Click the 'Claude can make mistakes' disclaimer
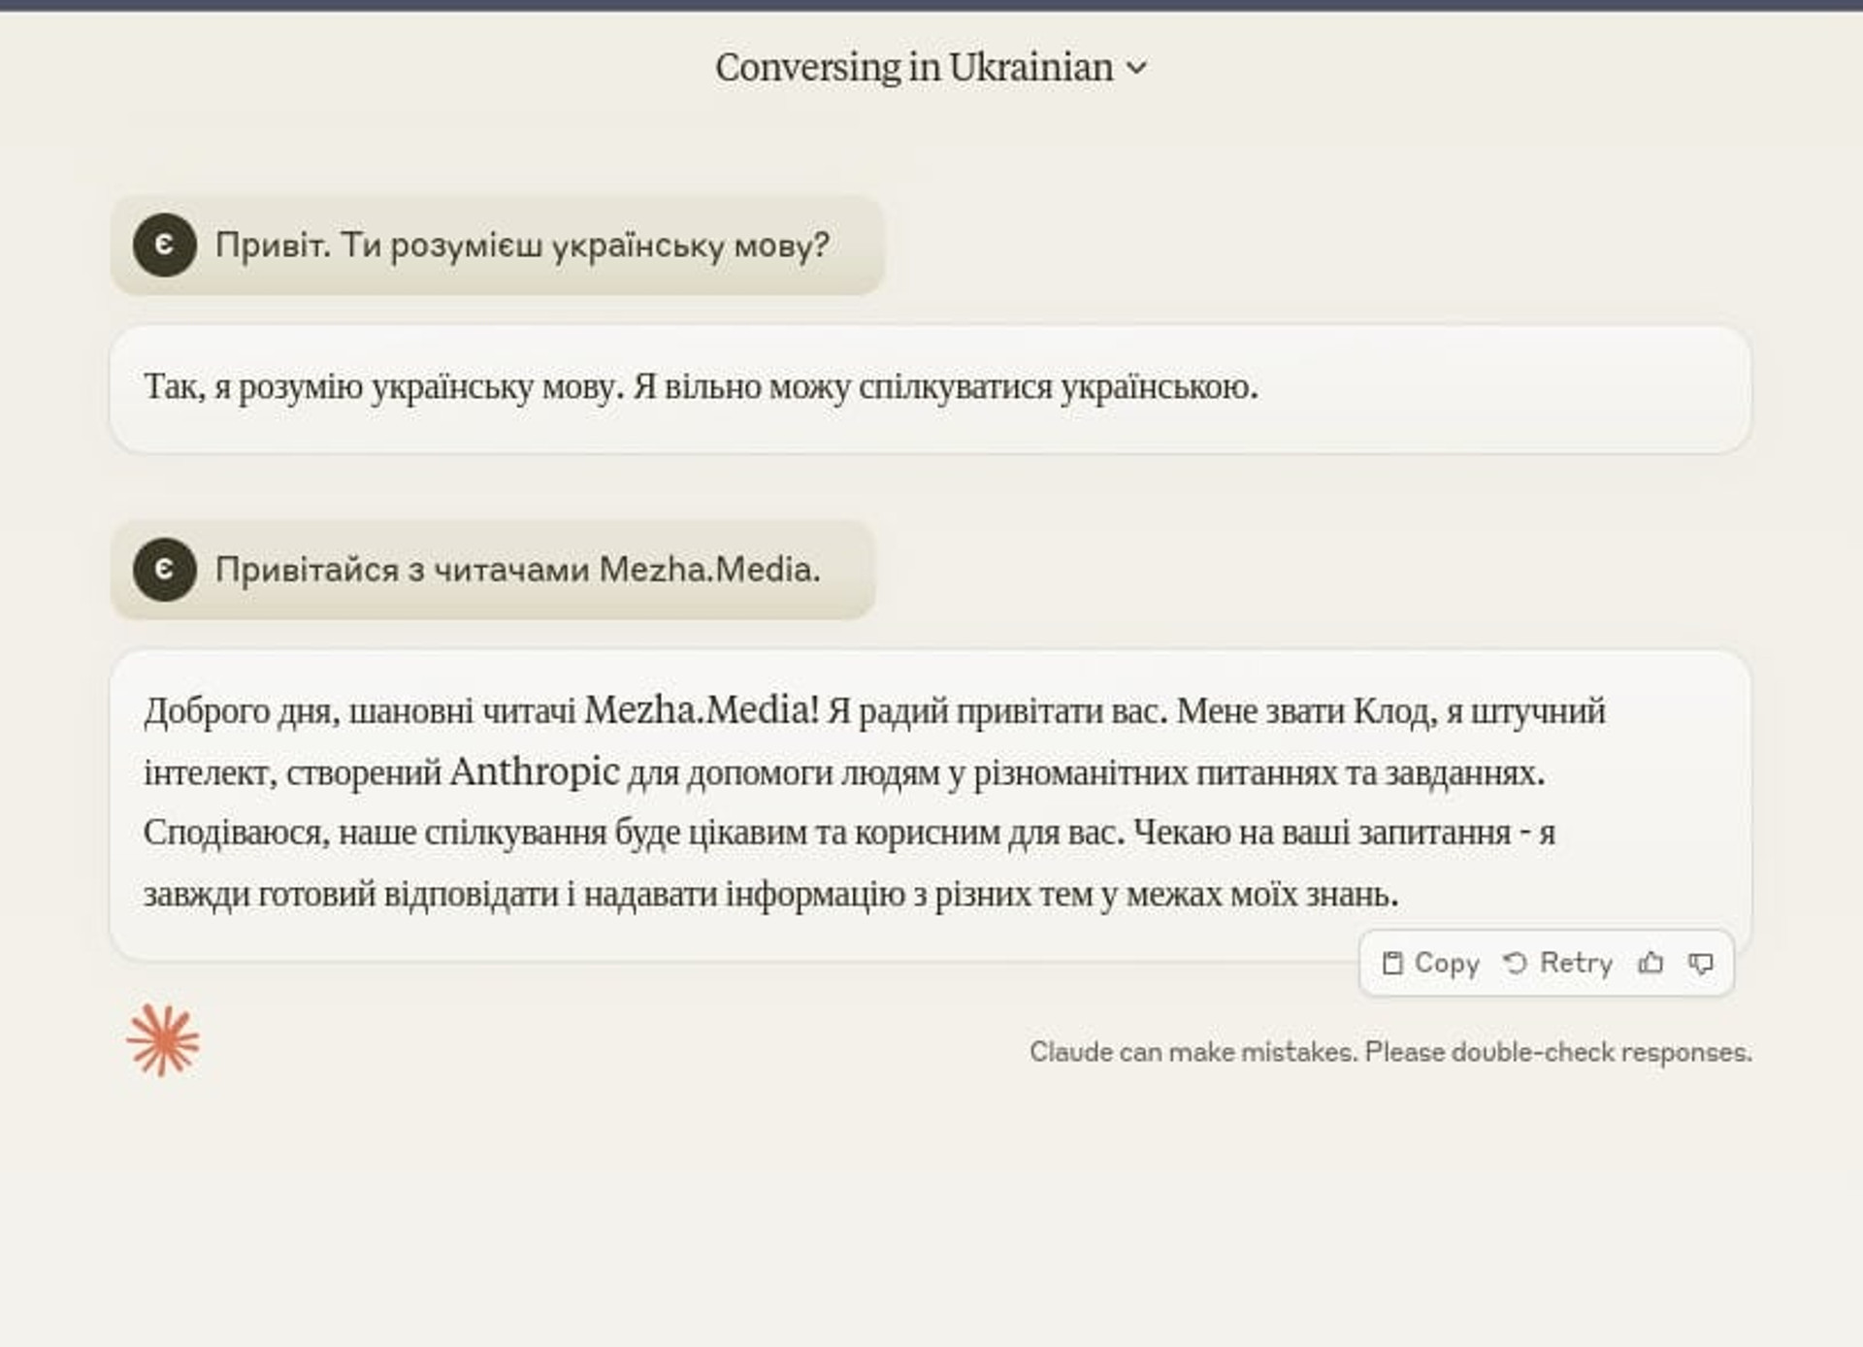The image size is (1863, 1347). tap(1390, 1052)
